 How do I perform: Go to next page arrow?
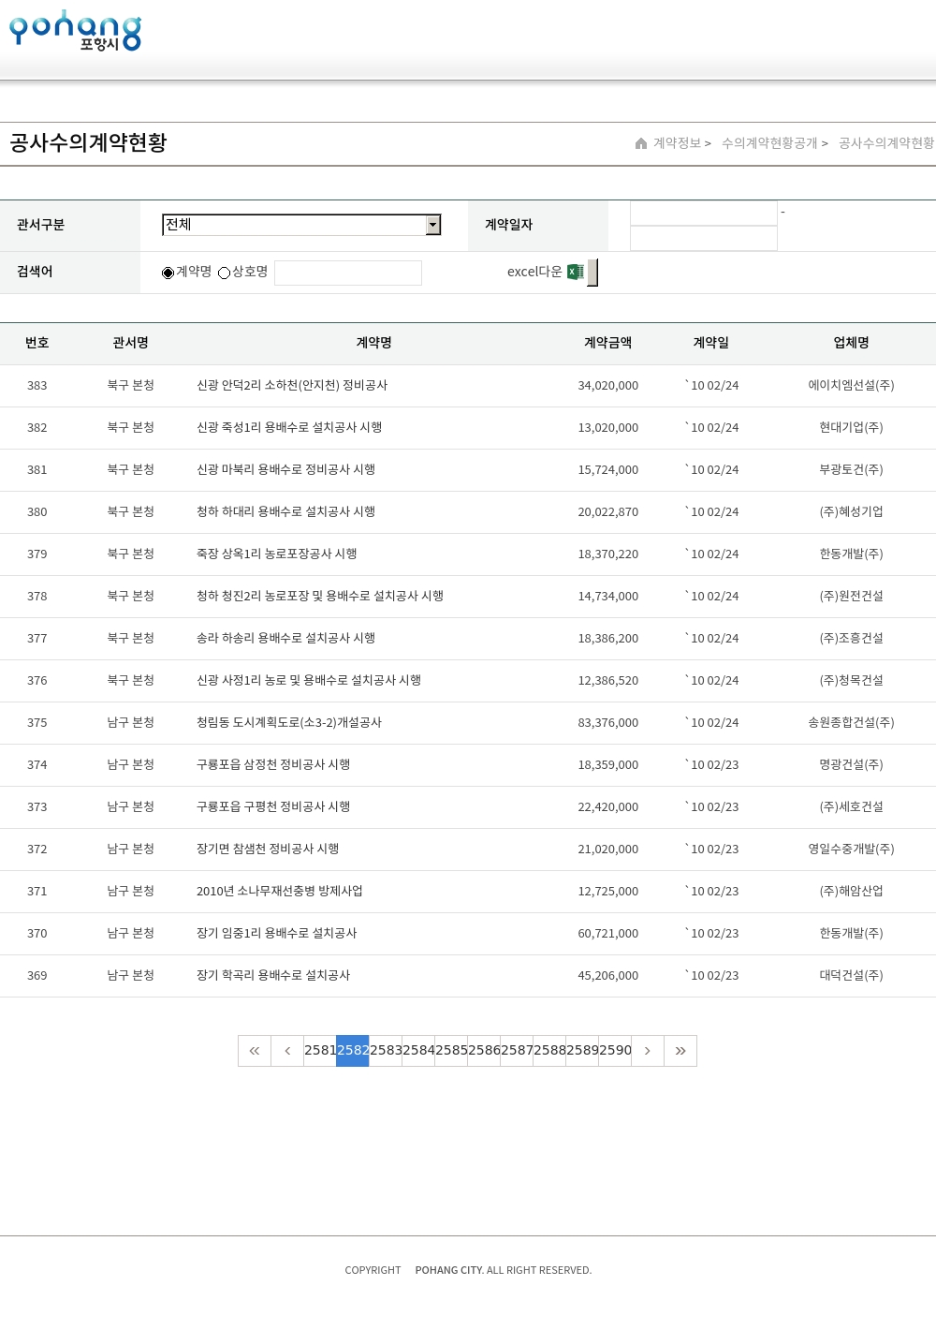[x=648, y=1051]
